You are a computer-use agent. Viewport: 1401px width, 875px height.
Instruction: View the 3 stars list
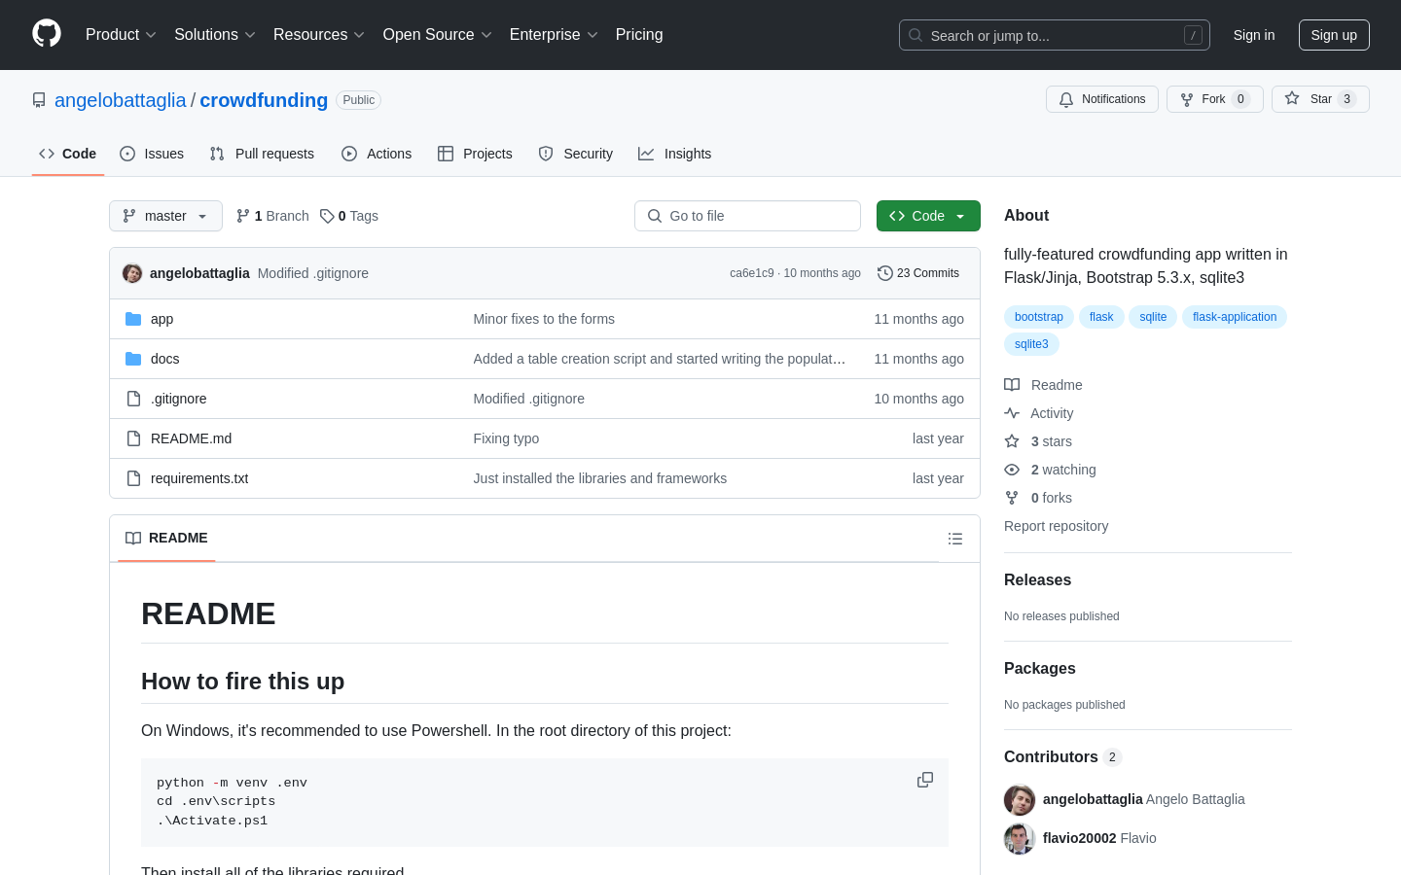click(x=1038, y=441)
